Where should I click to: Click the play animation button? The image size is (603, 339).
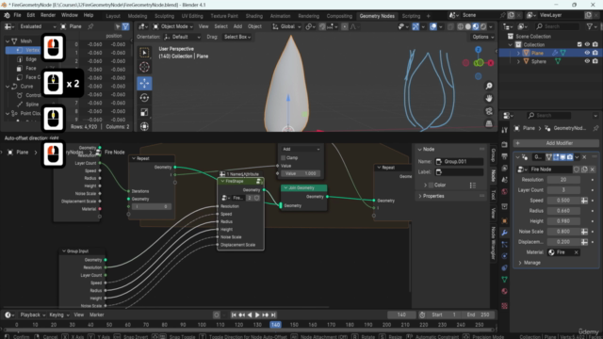tap(257, 315)
